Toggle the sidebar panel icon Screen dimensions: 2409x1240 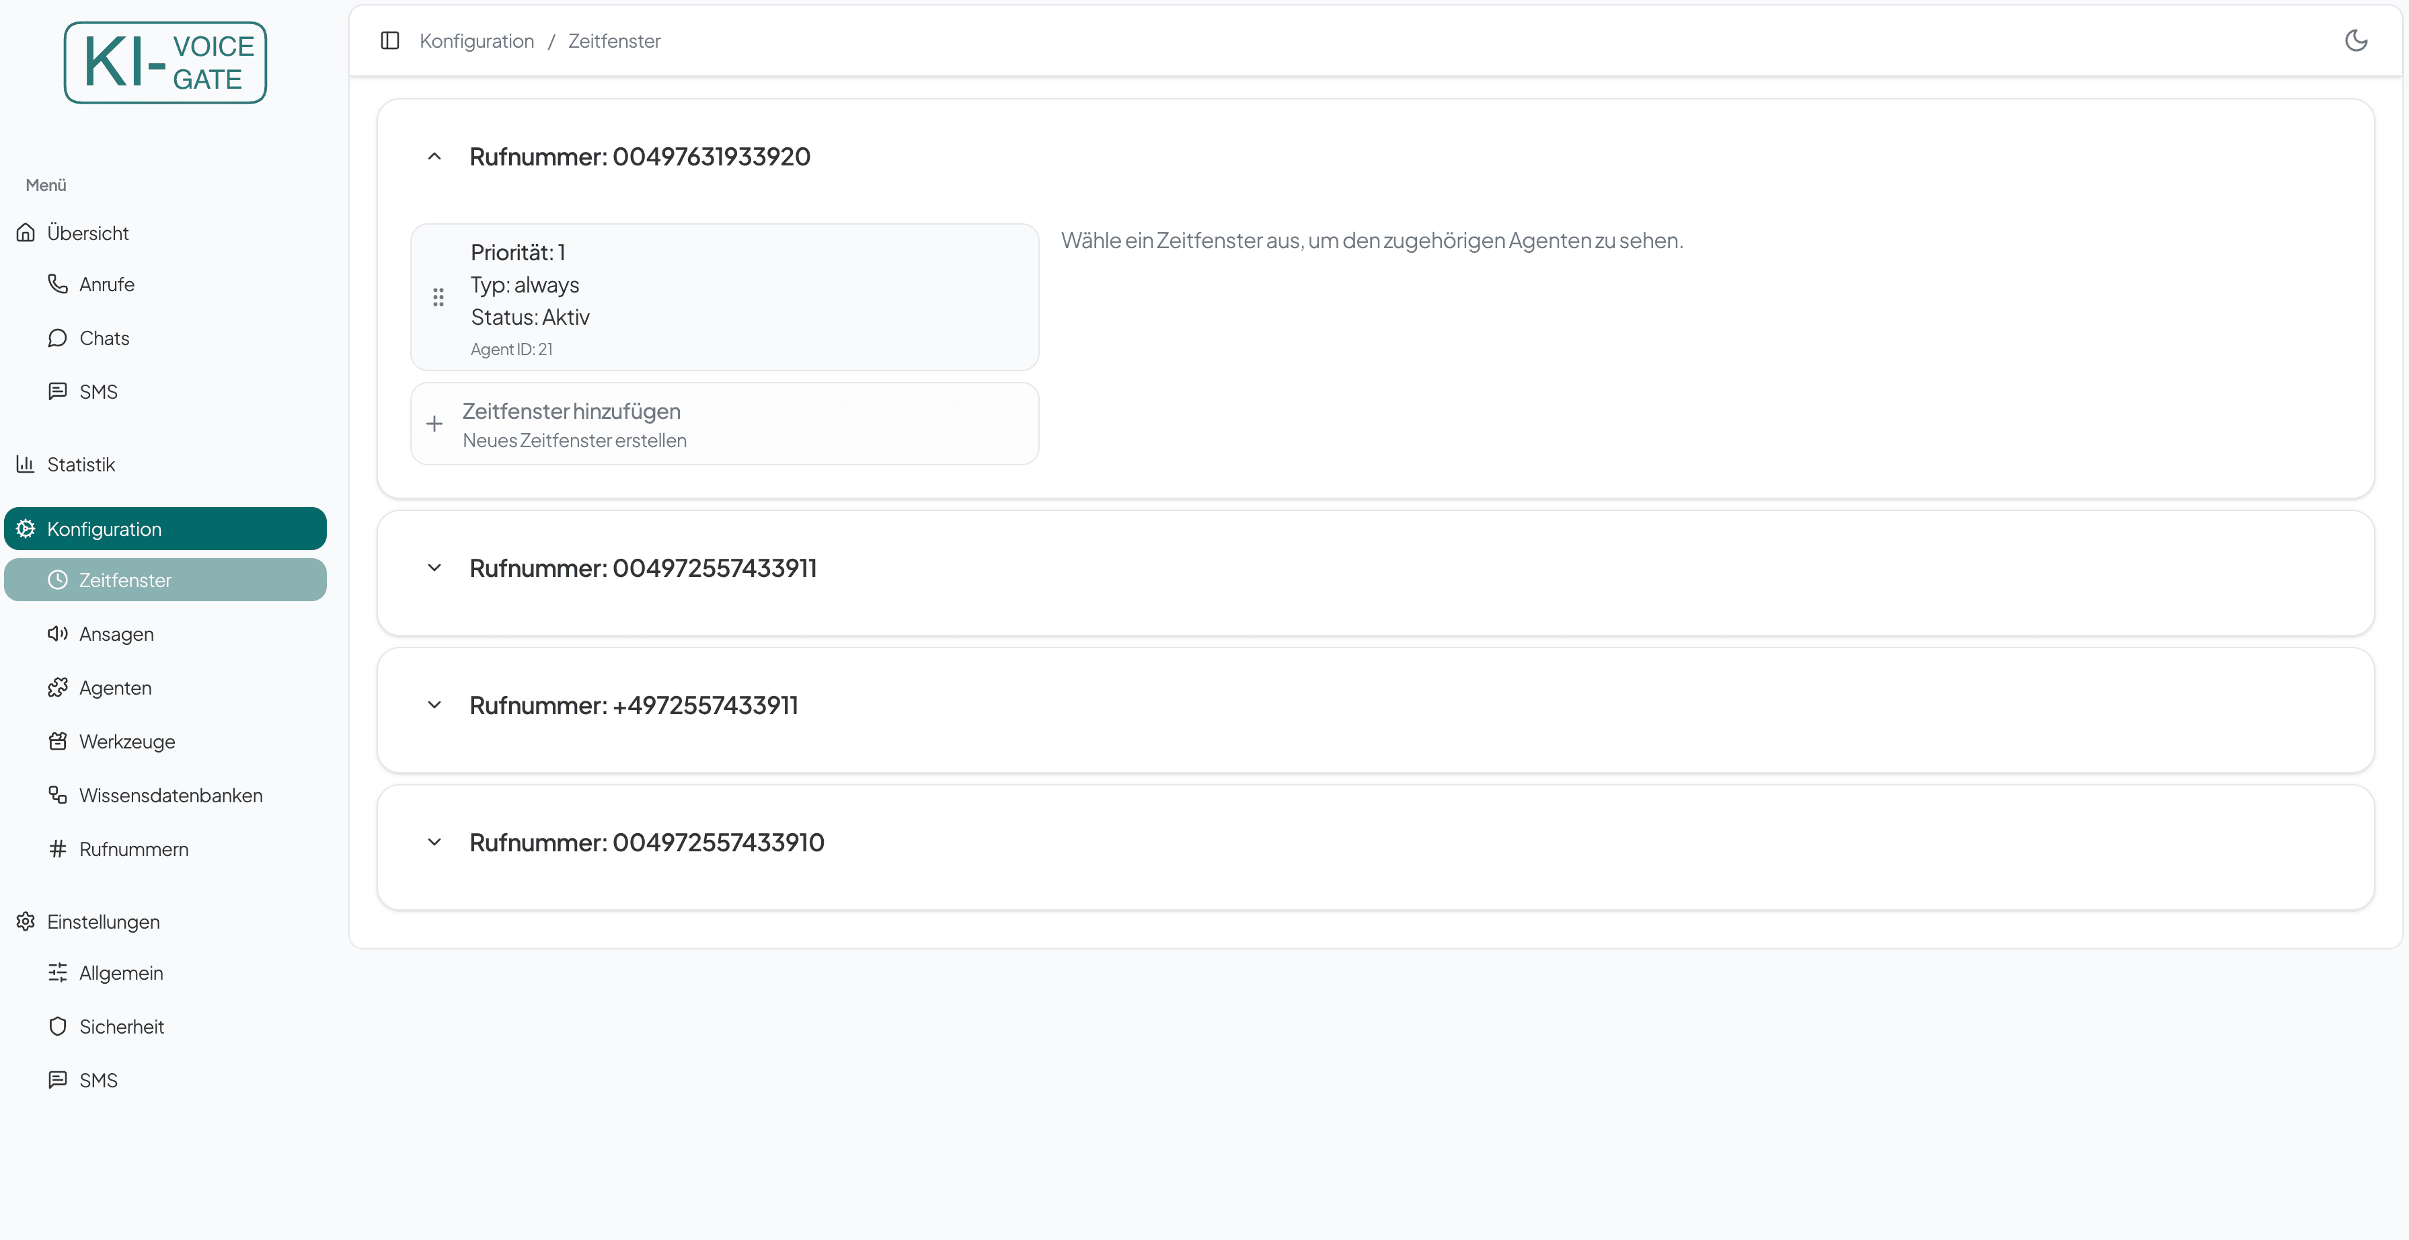click(390, 40)
